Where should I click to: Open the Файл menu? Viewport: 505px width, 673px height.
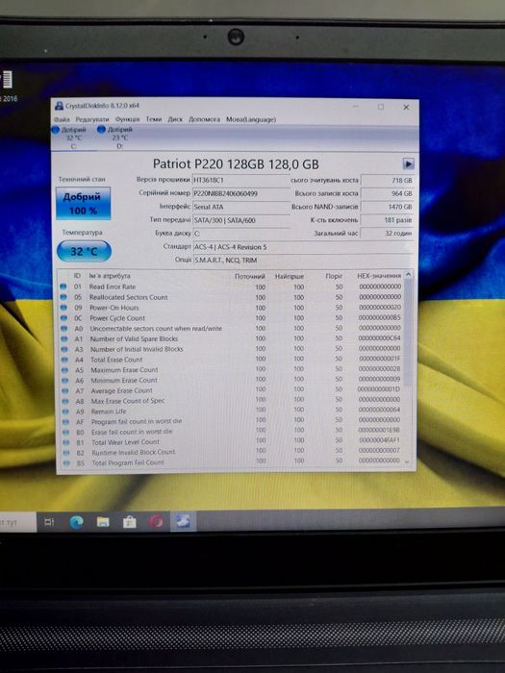62,119
